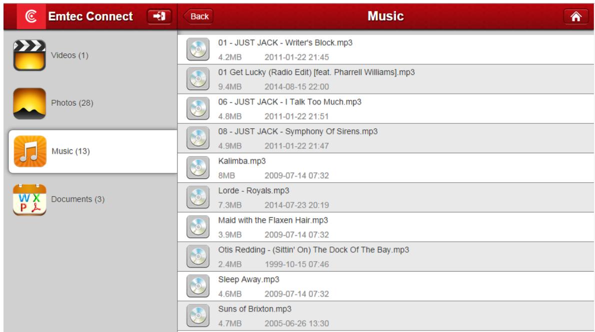
Task: Open the Videos clapperboard icon
Action: (x=29, y=55)
